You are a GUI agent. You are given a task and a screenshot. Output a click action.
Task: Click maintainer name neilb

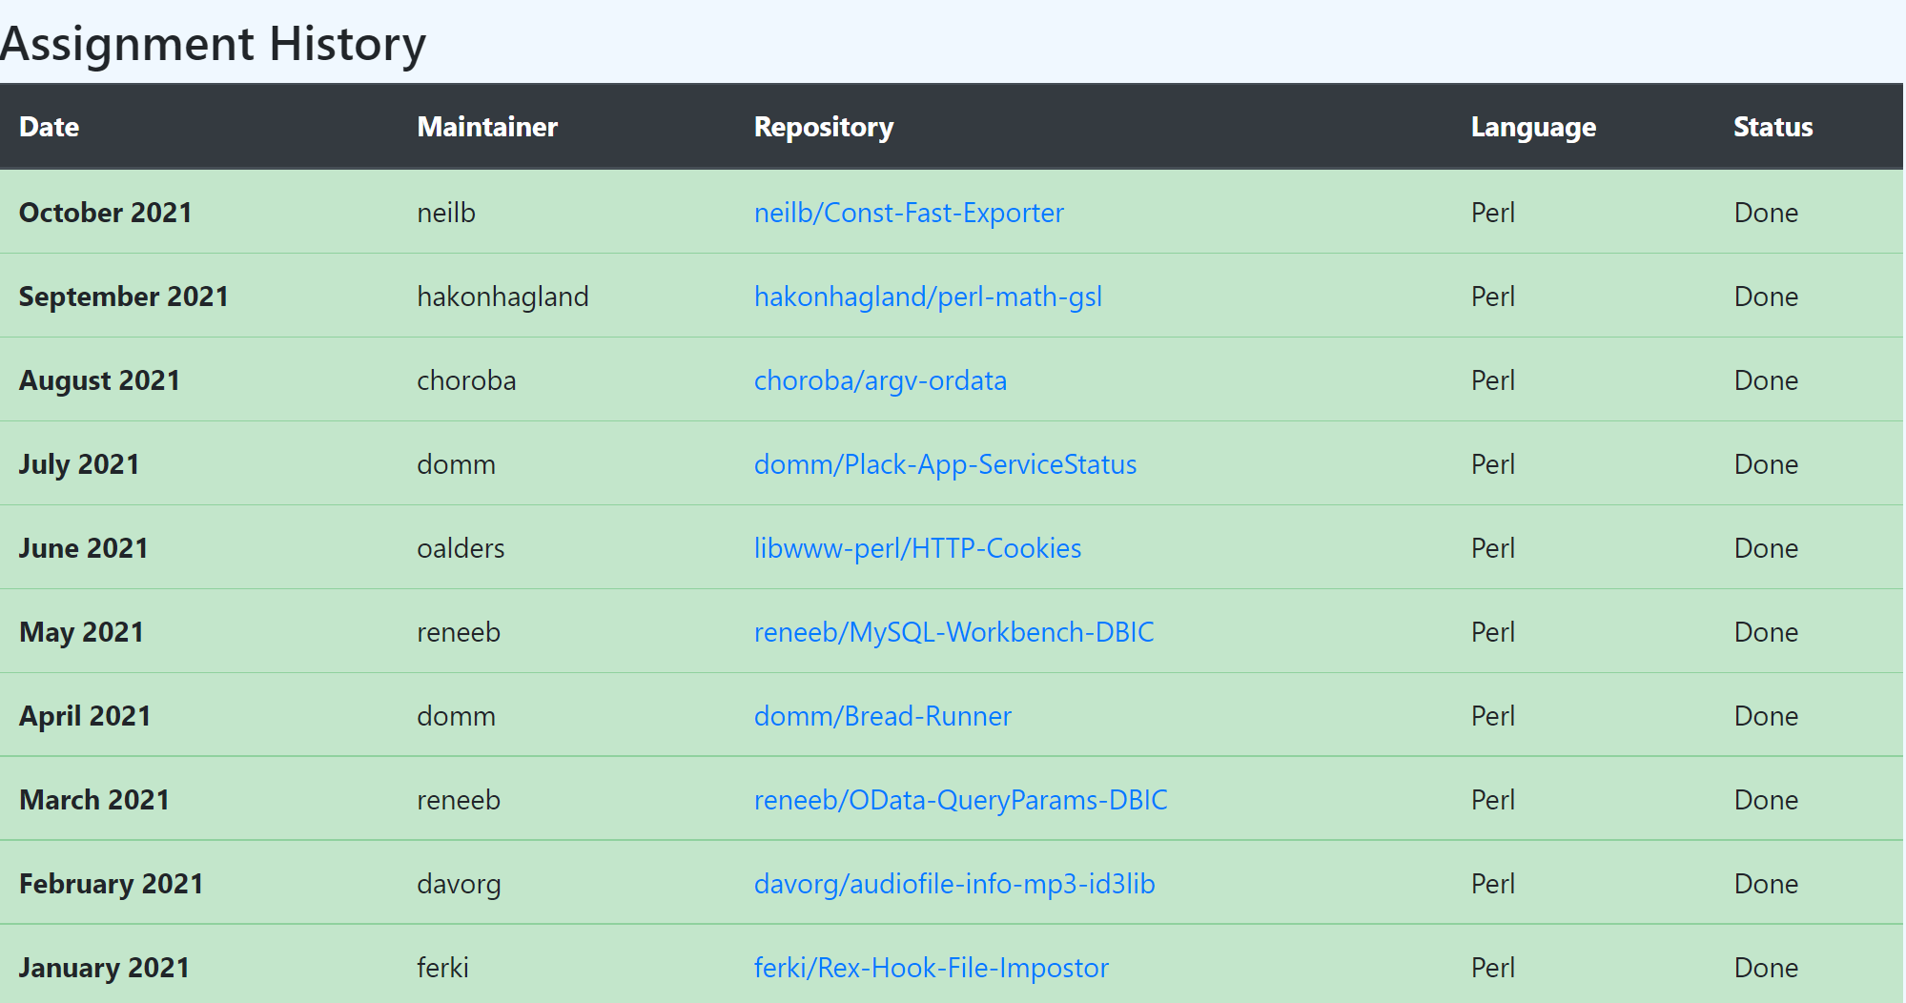[446, 213]
